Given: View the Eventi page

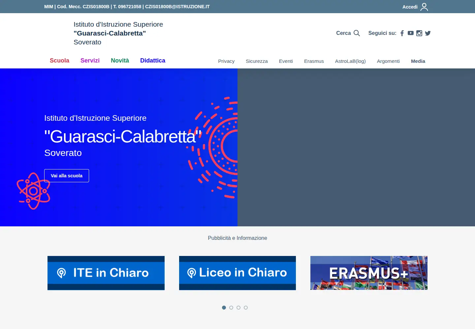Looking at the screenshot, I should (286, 61).
